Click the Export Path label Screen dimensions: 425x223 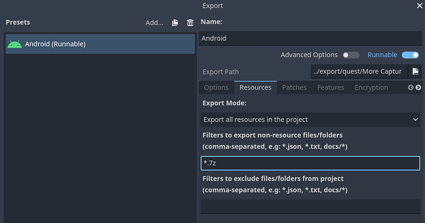[221, 72]
